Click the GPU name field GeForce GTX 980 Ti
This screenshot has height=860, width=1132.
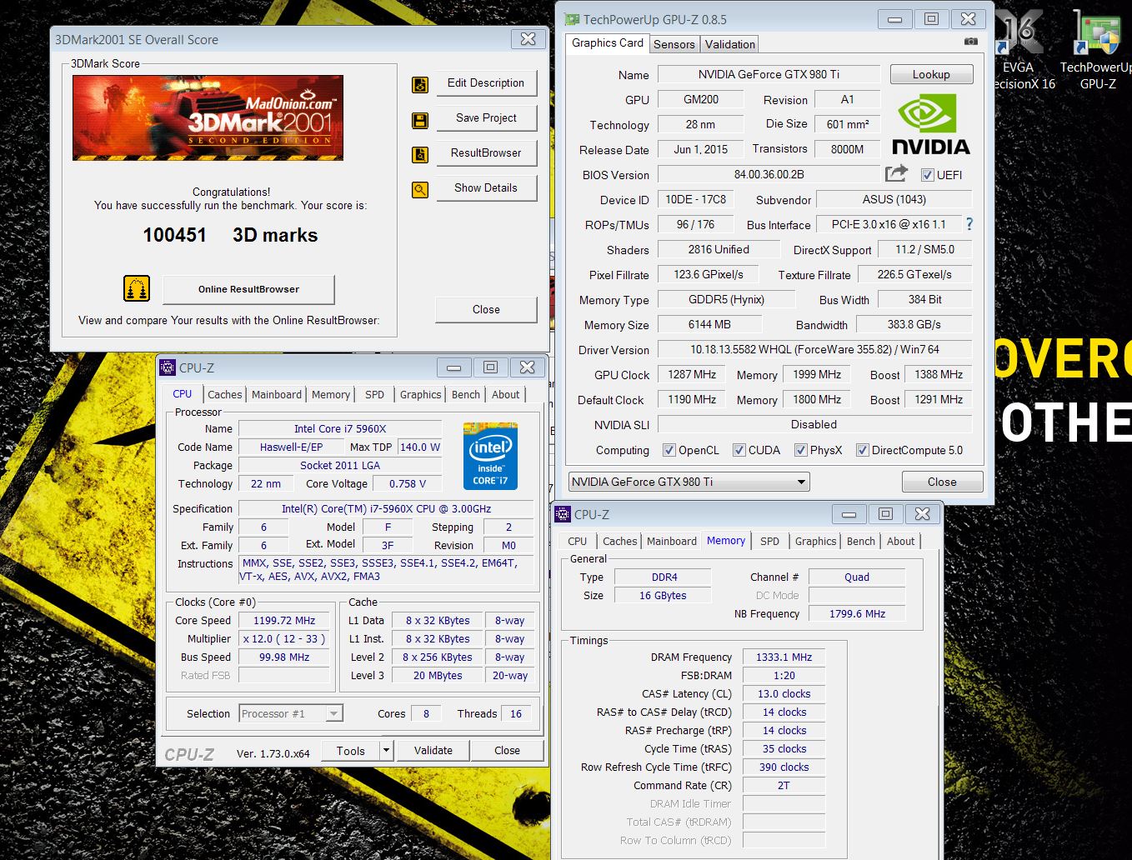[x=769, y=74]
